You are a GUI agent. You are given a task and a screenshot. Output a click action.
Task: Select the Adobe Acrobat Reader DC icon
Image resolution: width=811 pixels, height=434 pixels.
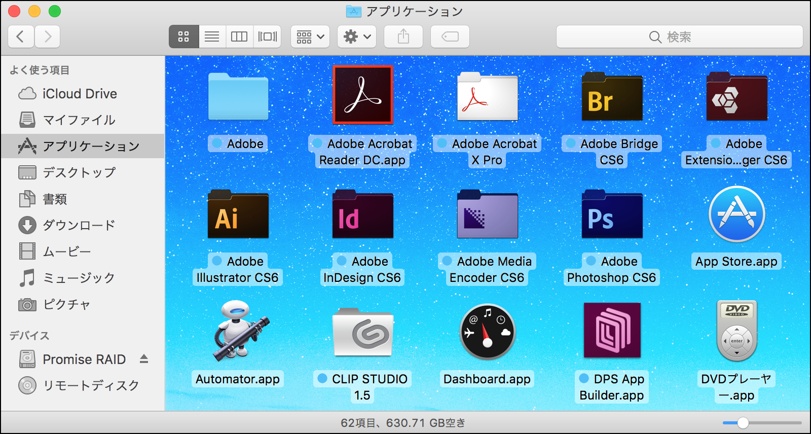coord(362,95)
